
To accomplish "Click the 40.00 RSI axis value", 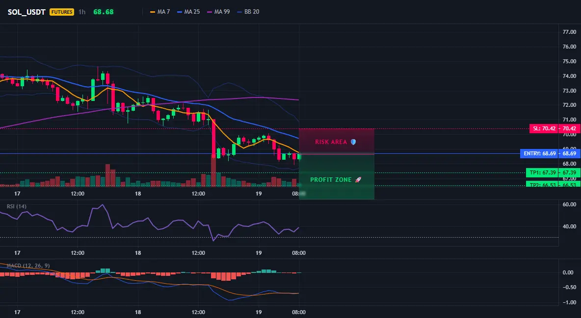I will click(569, 226).
